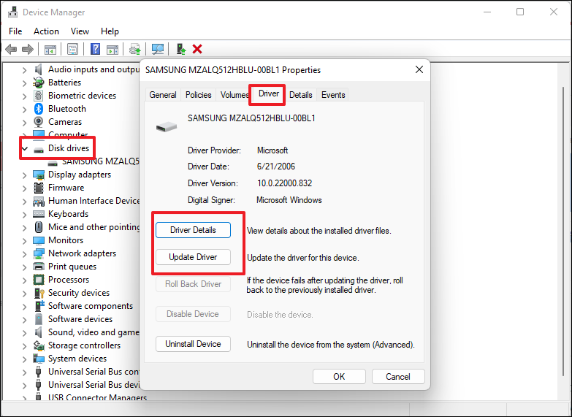
Task: Click the Firmware chip icon
Action: [x=38, y=188]
